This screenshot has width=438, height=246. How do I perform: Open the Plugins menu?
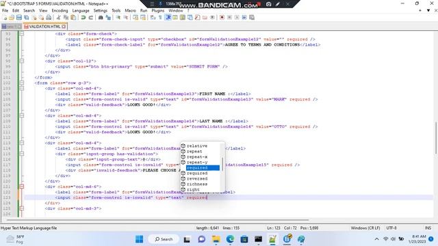tap(158, 11)
